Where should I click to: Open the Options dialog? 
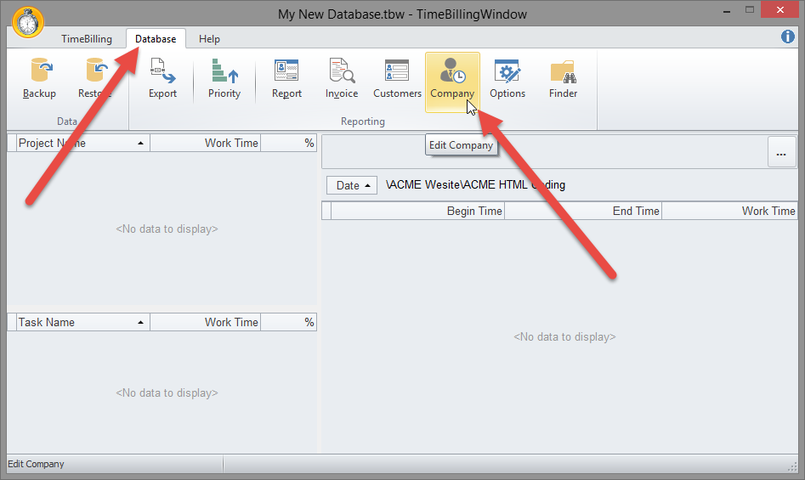click(x=507, y=78)
